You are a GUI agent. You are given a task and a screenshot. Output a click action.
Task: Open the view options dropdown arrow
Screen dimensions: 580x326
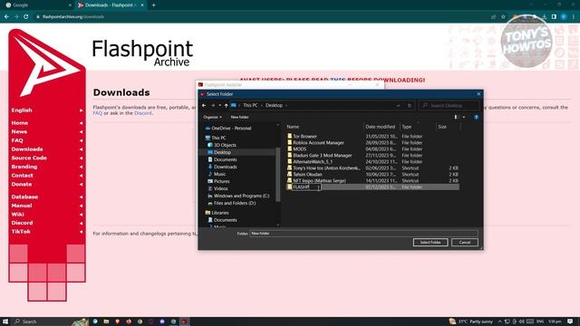[x=464, y=117]
